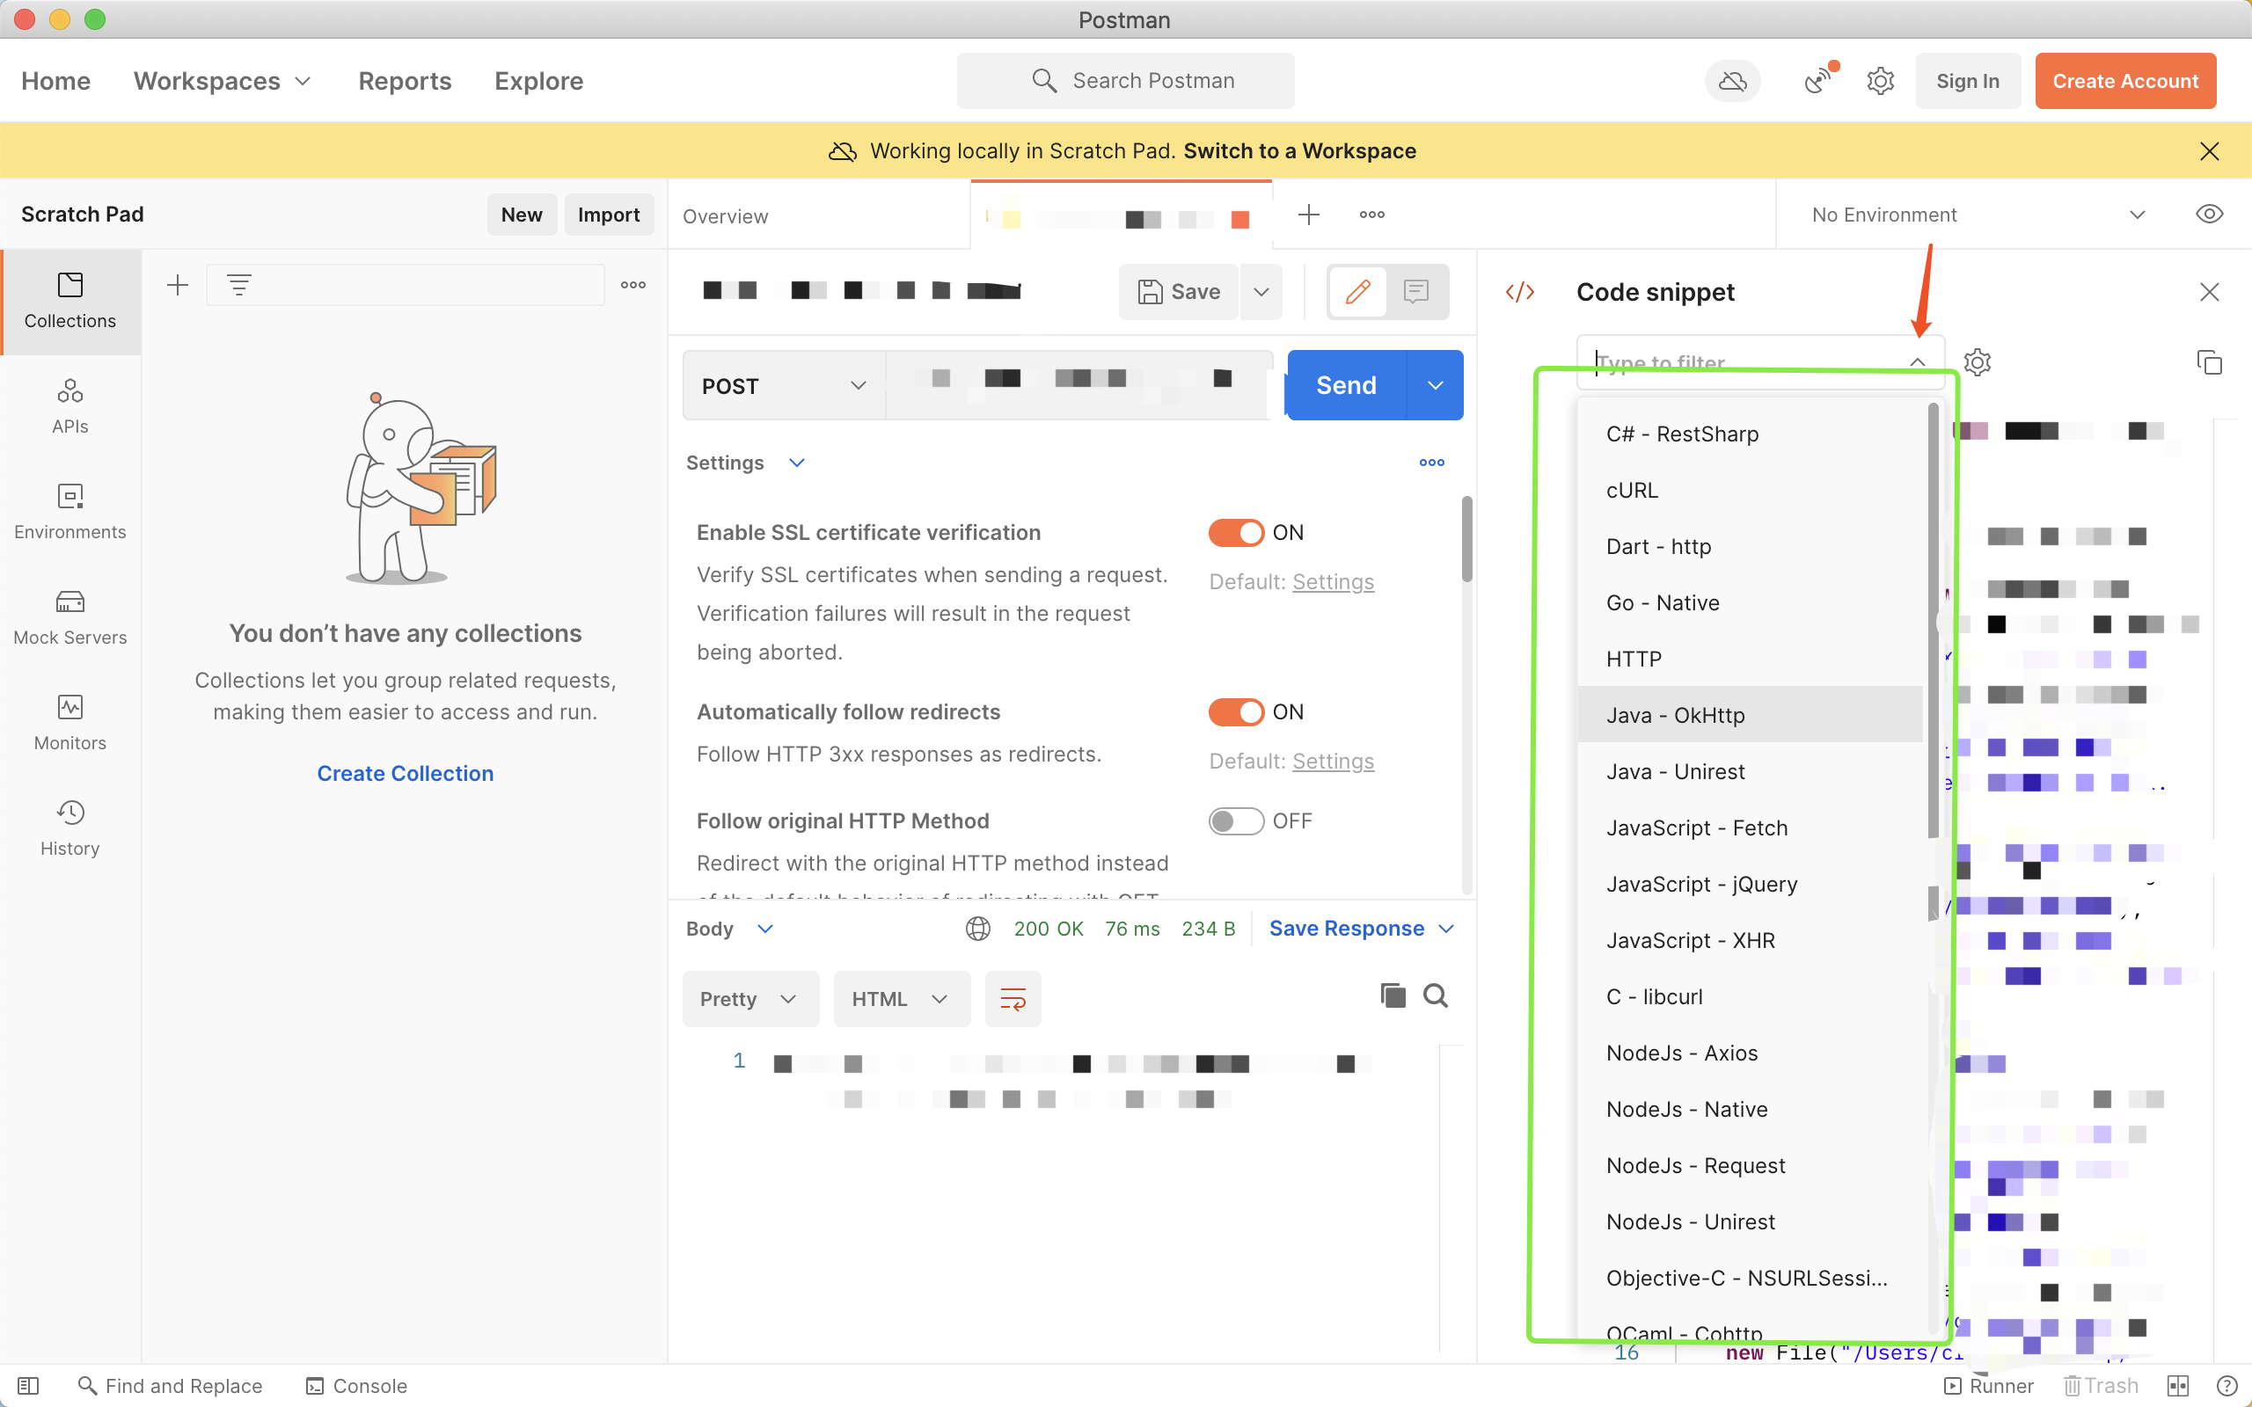Open the Pretty response view dropdown

[750, 998]
